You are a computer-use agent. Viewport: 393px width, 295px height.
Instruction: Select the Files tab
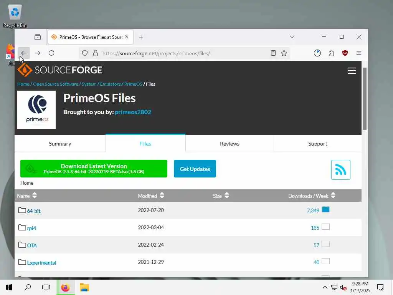click(x=145, y=144)
